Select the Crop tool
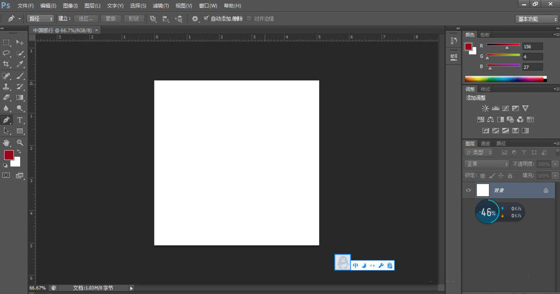This screenshot has width=560, height=294. point(6,64)
